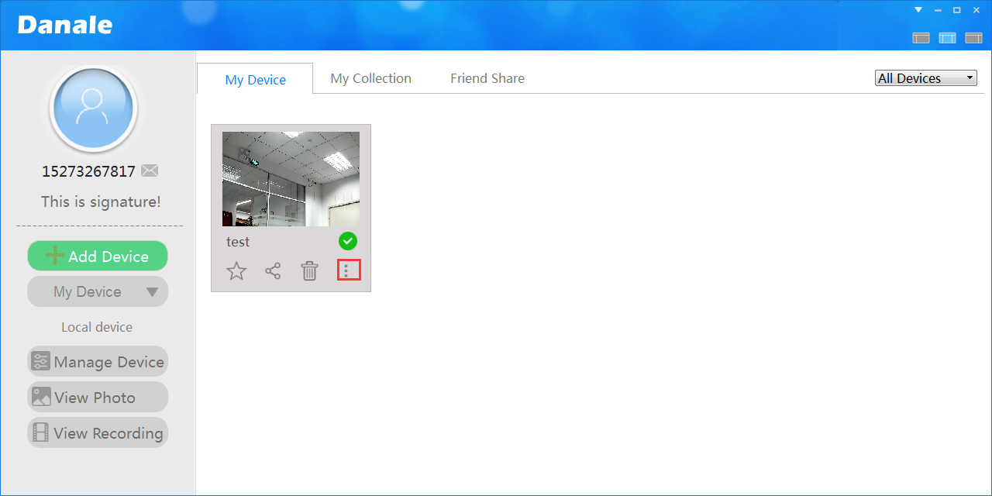Switch to right sidebar layout view
The width and height of the screenshot is (992, 496).
(973, 38)
